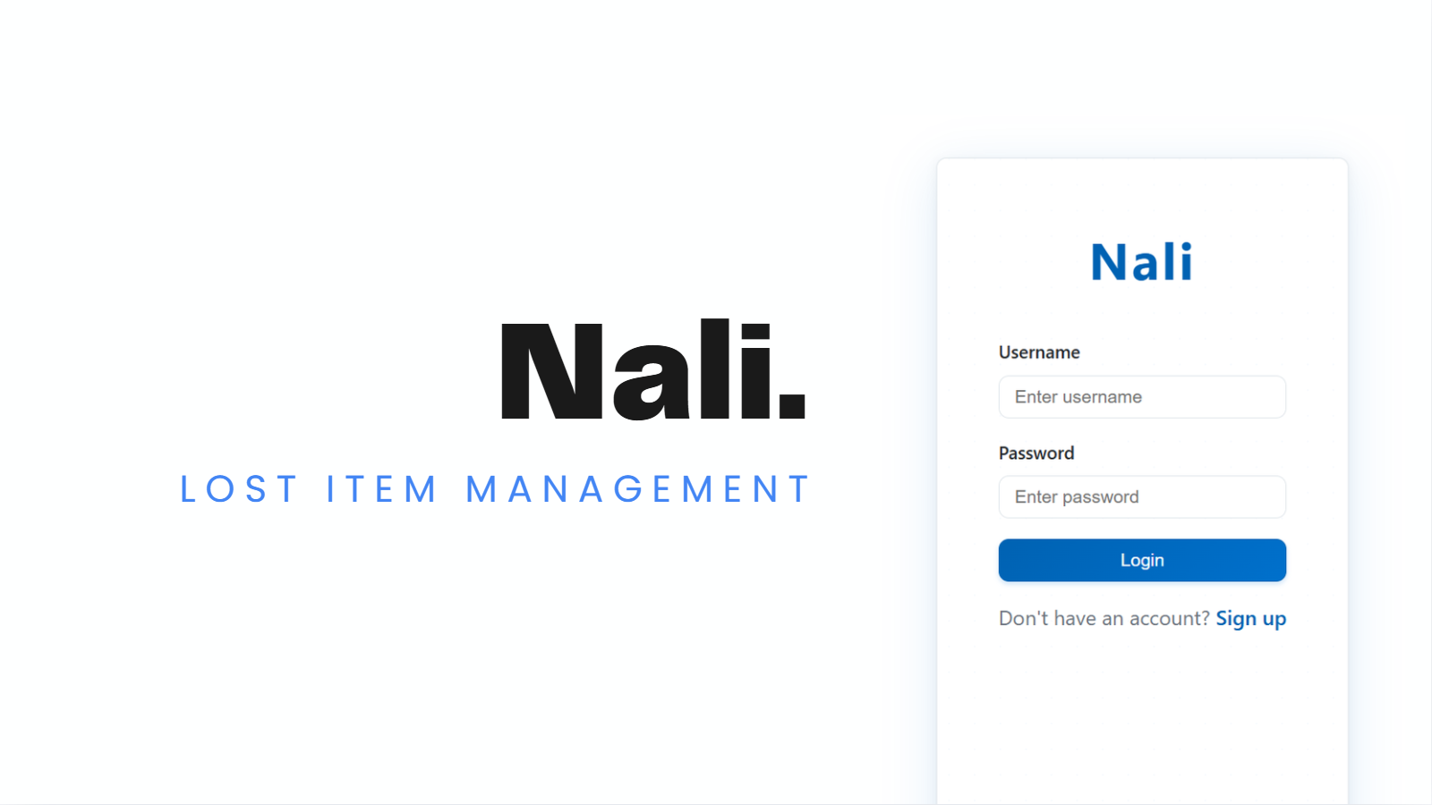
Task: Click empty card space below Sign up
Action: coord(1142,716)
